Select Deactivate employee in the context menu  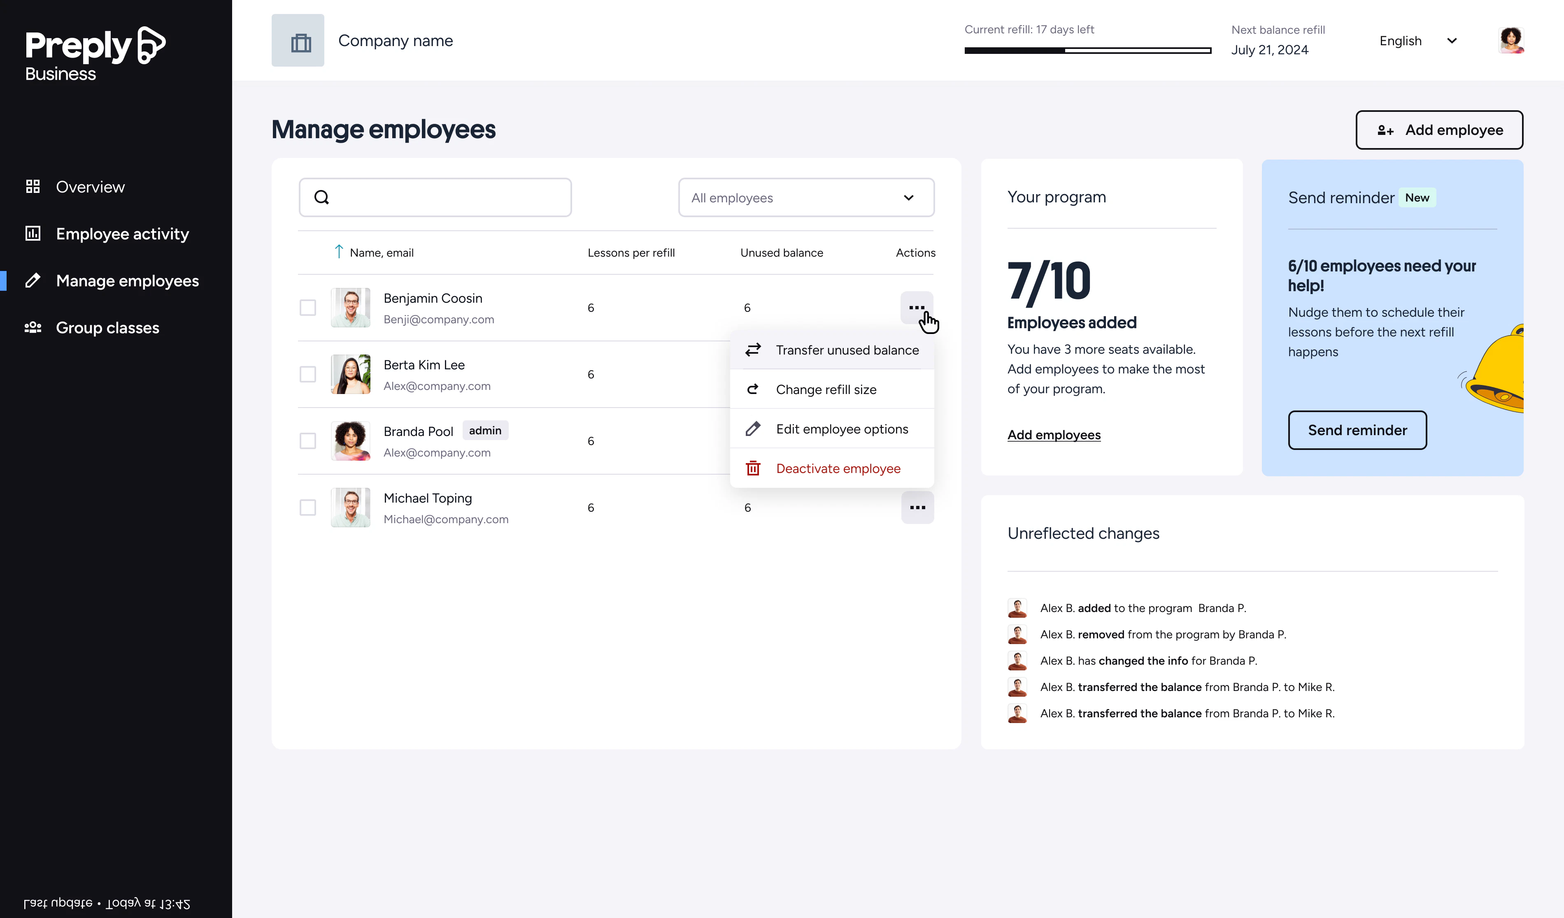(x=838, y=468)
